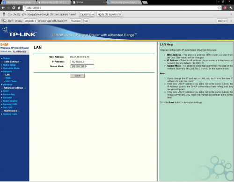Image resolution: width=234 pixels, height=182 pixels.
Task: Open the WAN submenu item
Action: (x=8, y=78)
